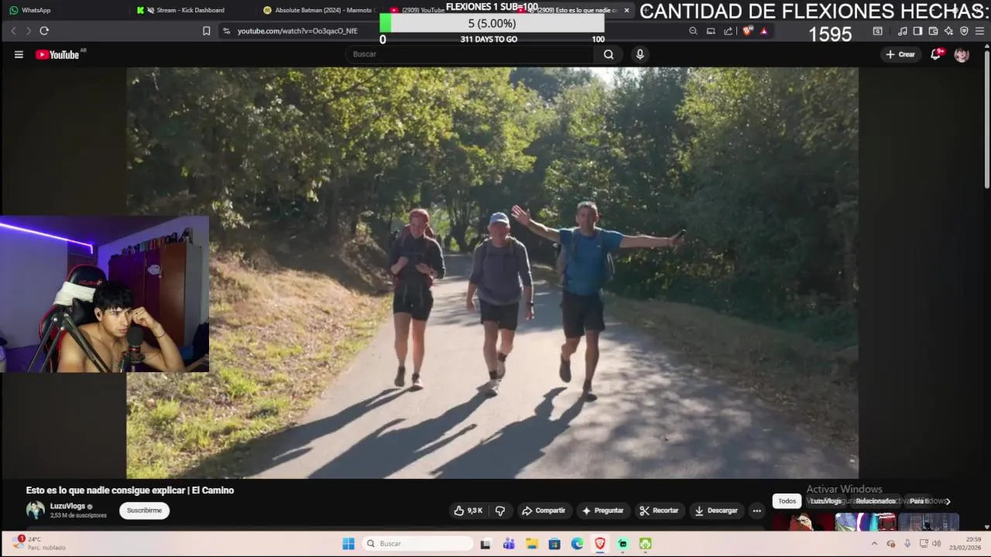Navigate back in the browser
Viewport: 991px width, 557px height.
pyautogui.click(x=13, y=31)
